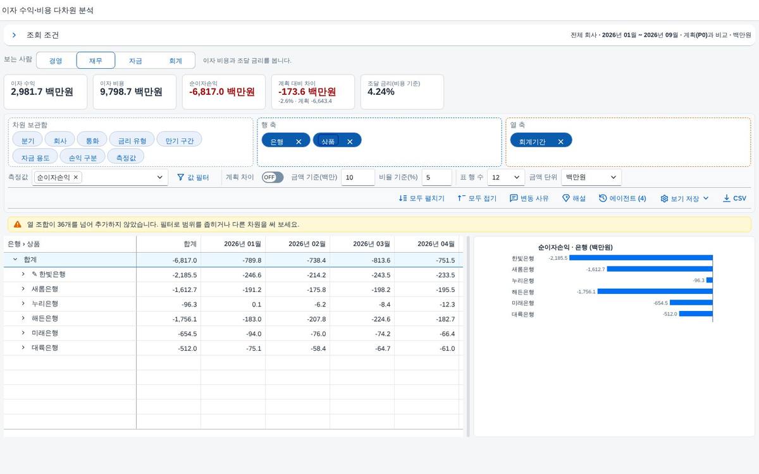
Task: Pick the 분기 dimension chip
Action: (x=28, y=141)
